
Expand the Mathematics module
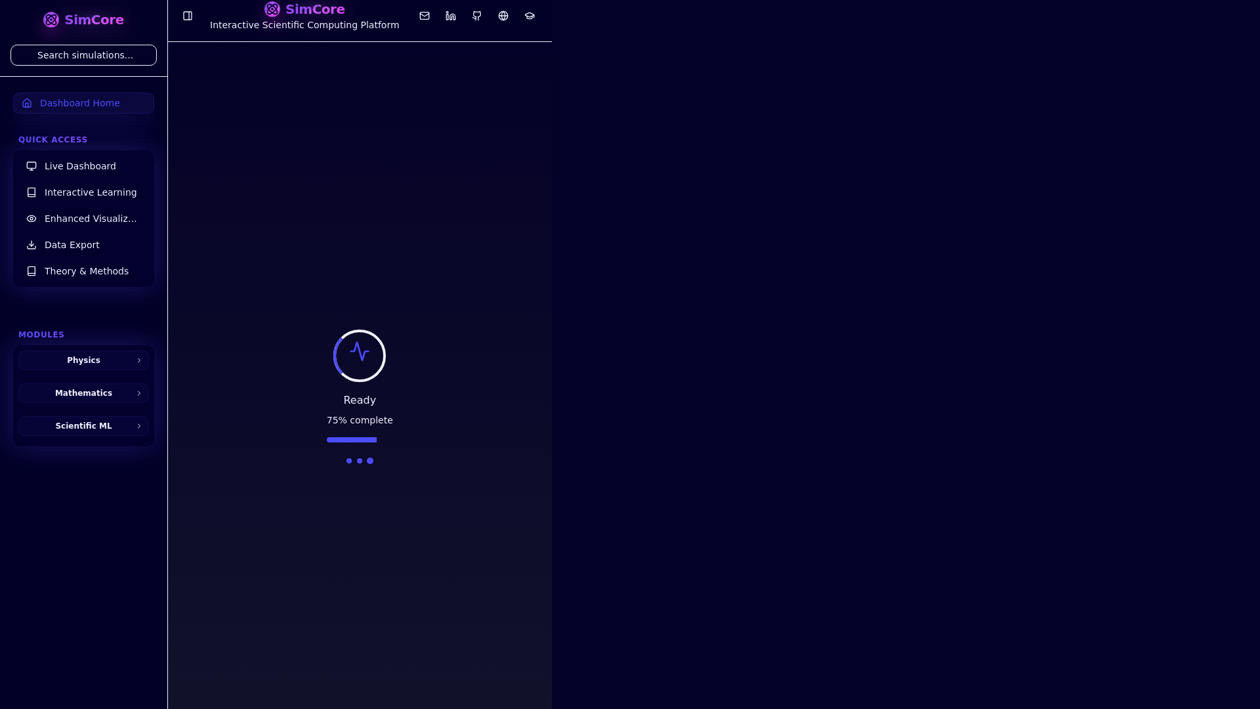(83, 393)
